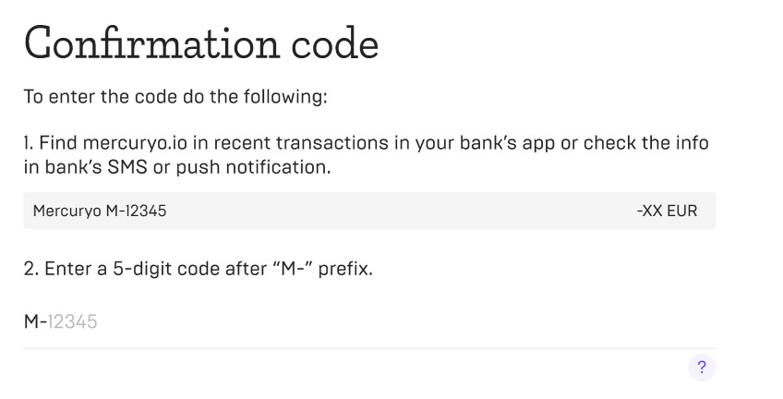Click the "To enter the code" instruction line
The width and height of the screenshot is (783, 399).
(175, 96)
